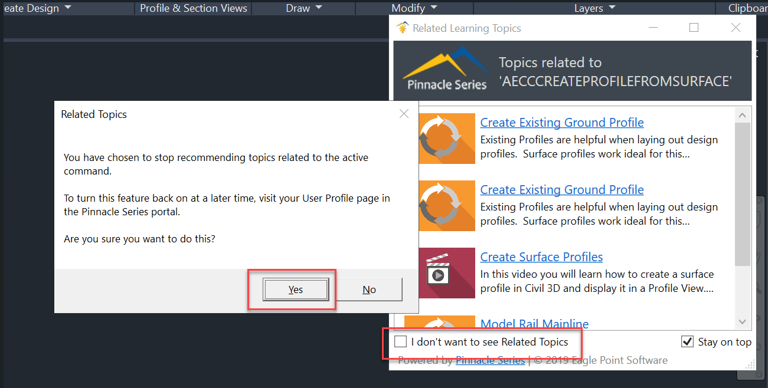Click the topics list scroll up arrow
The height and width of the screenshot is (388, 768).
(743, 114)
